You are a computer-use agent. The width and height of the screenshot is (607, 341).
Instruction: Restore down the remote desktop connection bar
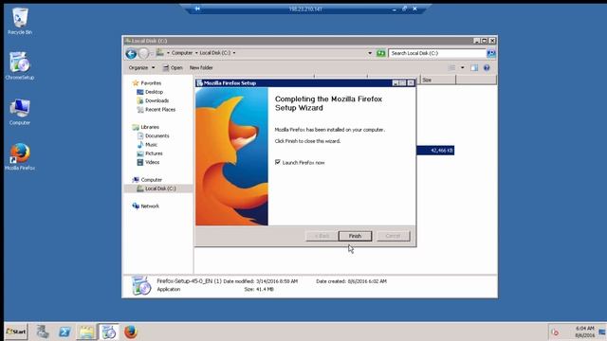pos(404,9)
